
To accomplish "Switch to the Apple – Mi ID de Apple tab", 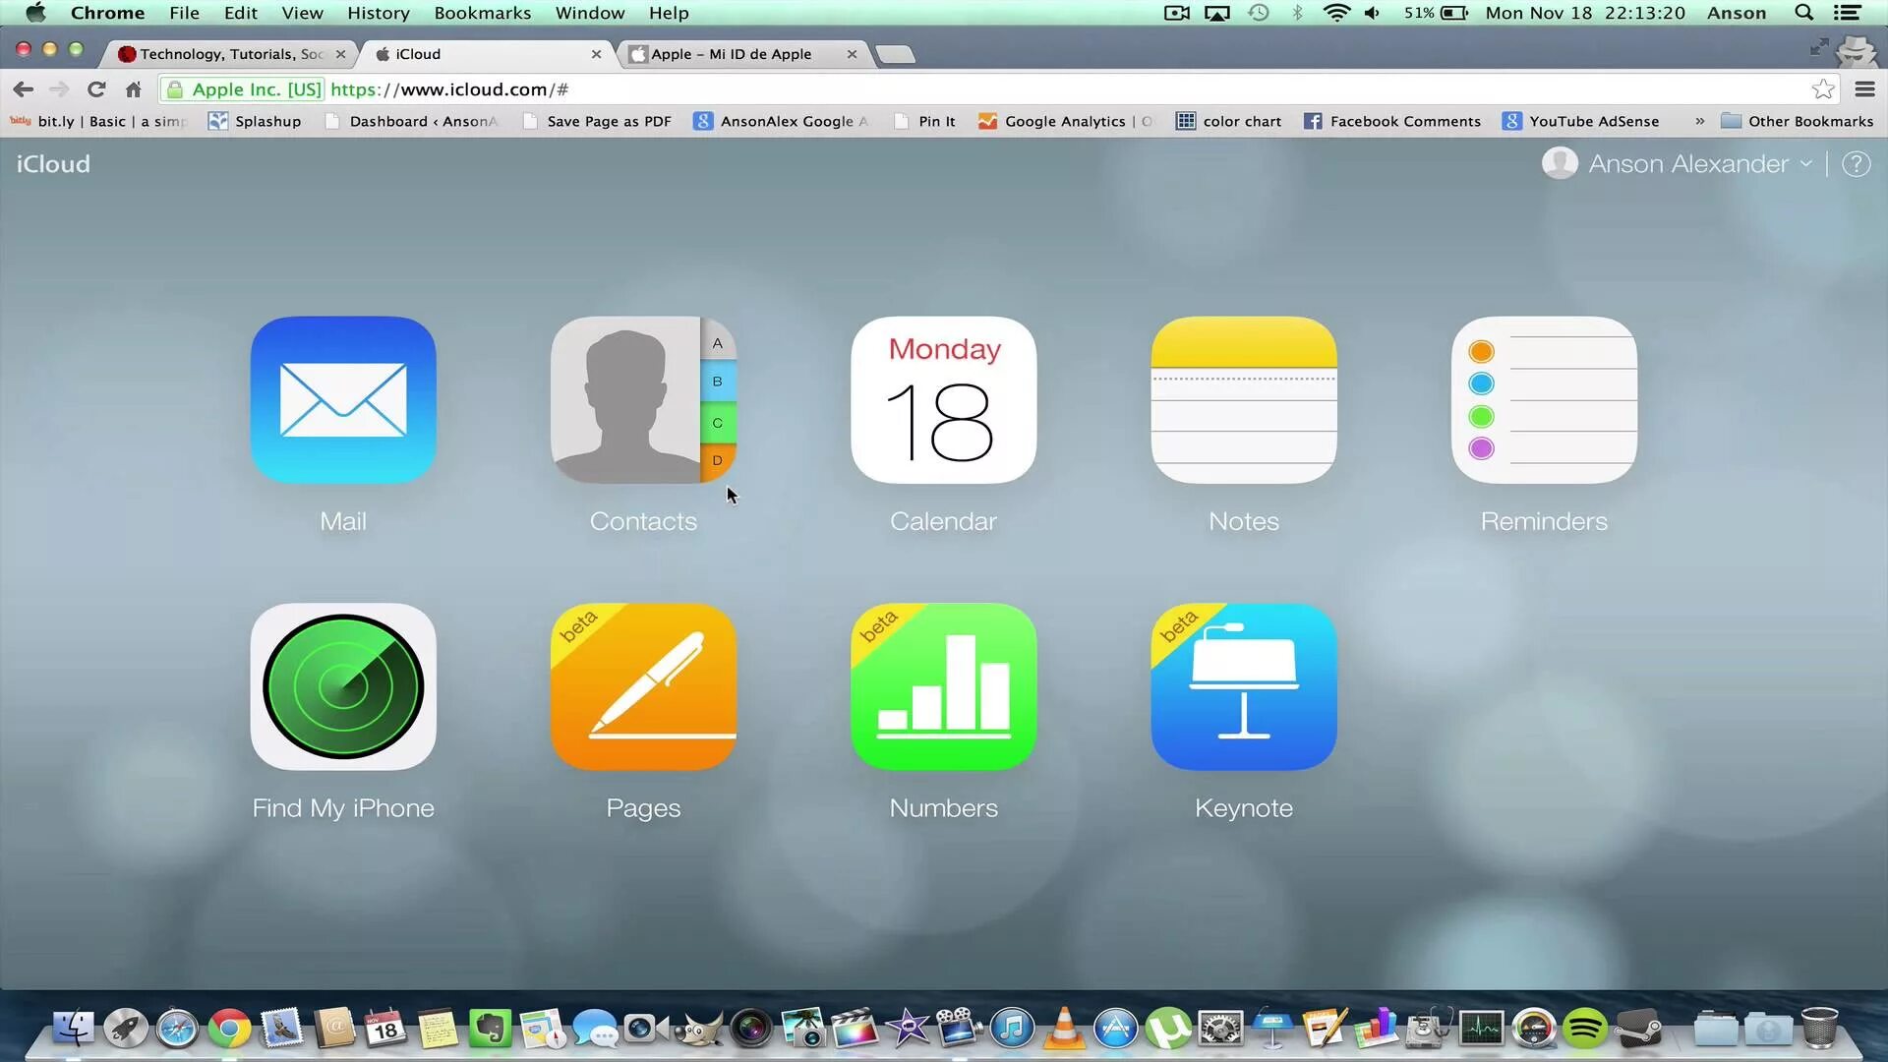I will point(732,54).
